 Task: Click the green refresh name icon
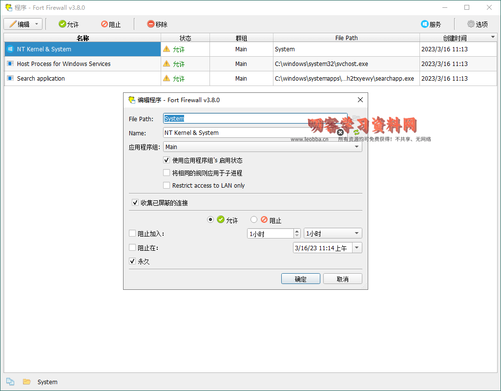point(356,132)
